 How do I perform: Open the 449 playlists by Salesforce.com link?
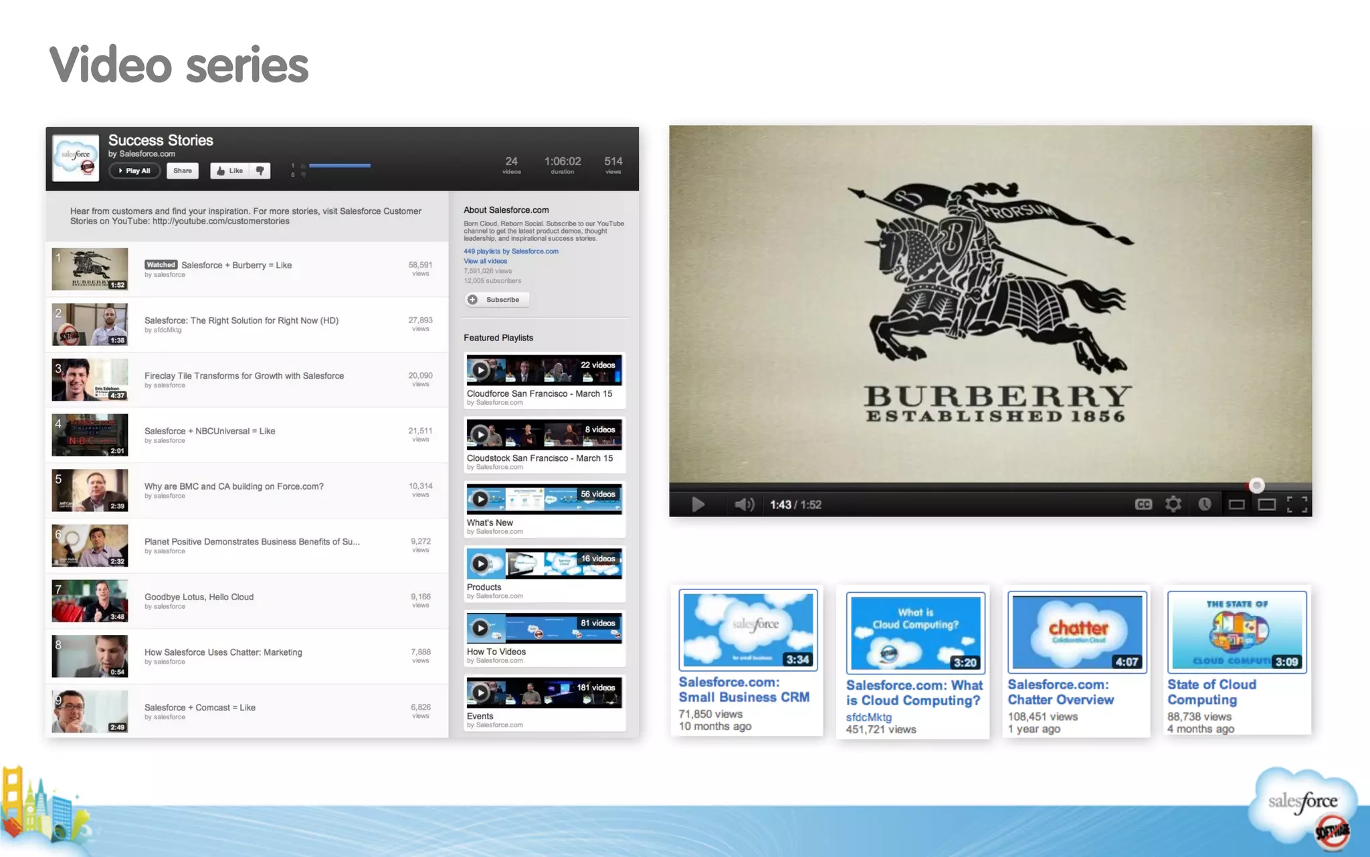pos(510,252)
